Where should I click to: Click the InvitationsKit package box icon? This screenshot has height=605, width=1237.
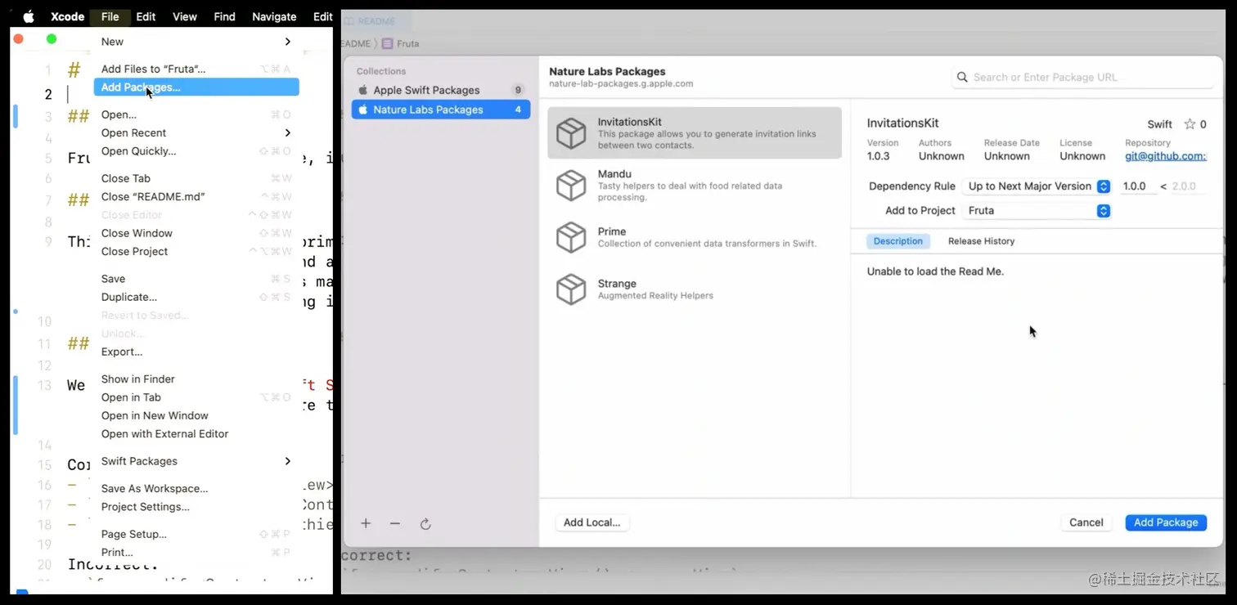coord(571,133)
